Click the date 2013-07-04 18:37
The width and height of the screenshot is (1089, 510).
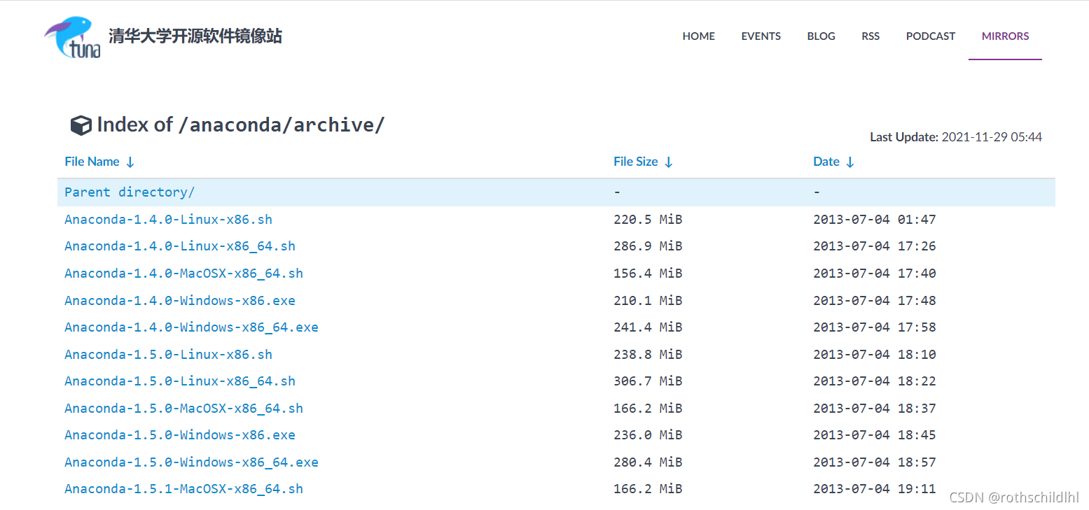(x=875, y=408)
